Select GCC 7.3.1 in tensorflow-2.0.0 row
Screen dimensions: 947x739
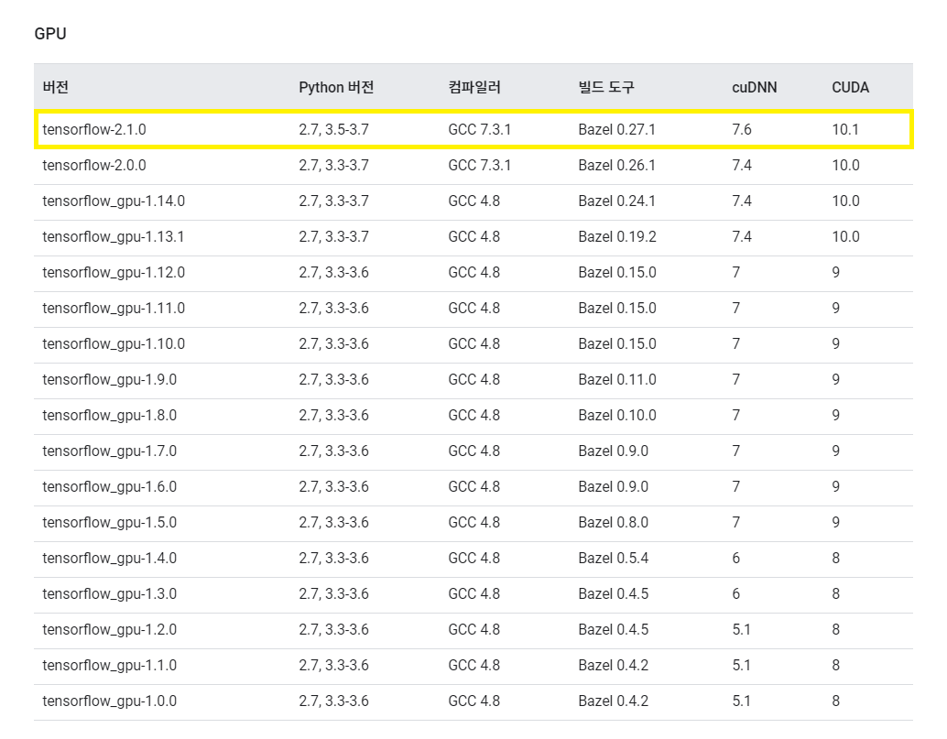tap(480, 165)
